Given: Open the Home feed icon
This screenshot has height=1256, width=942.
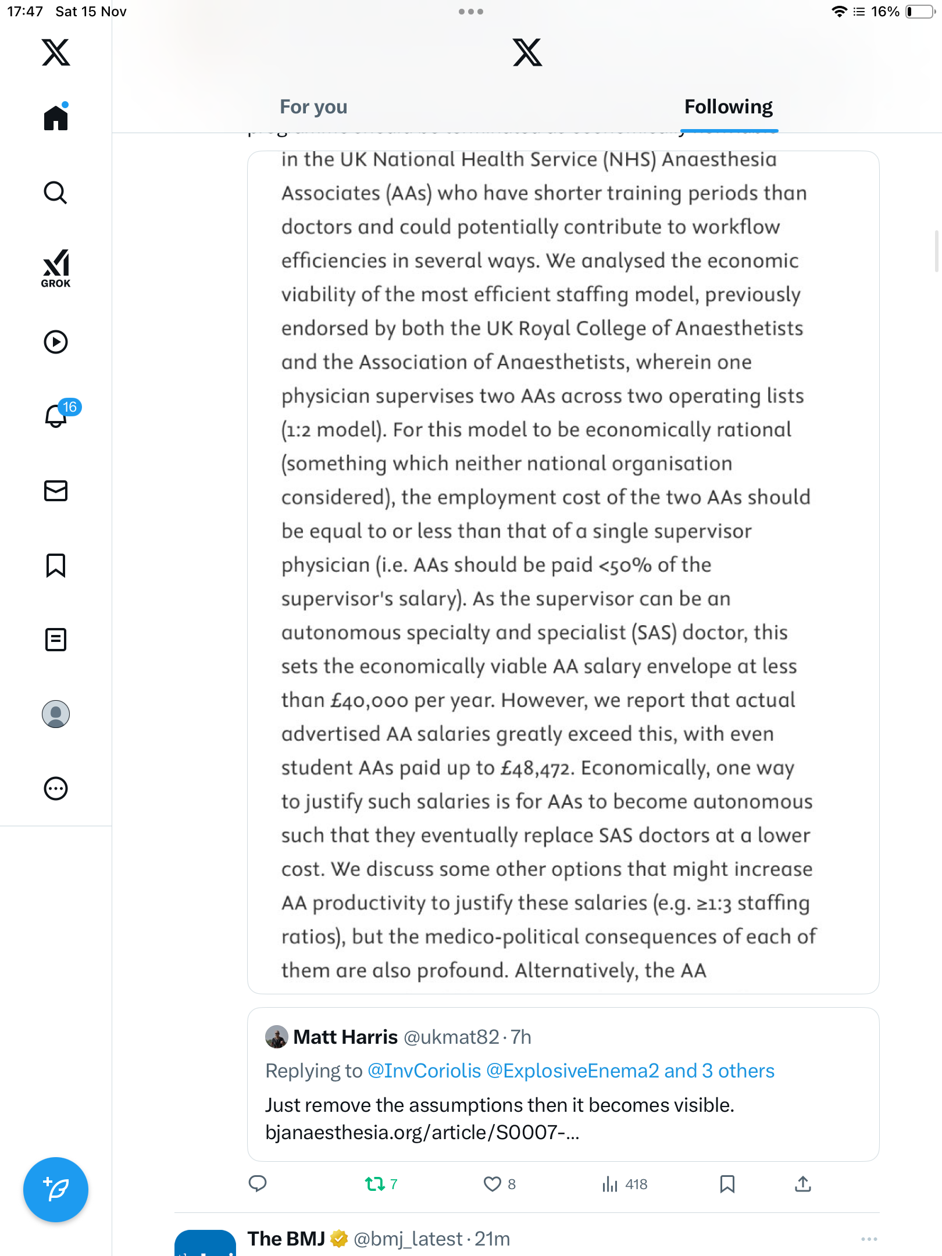Looking at the screenshot, I should coord(56,118).
